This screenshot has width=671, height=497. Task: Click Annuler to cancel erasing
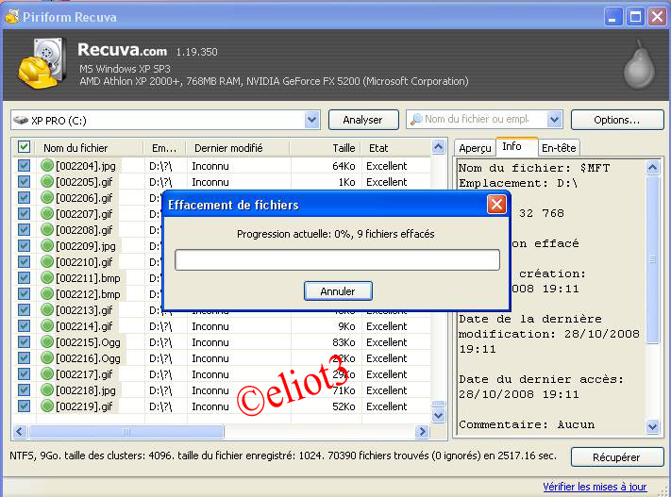pyautogui.click(x=338, y=291)
